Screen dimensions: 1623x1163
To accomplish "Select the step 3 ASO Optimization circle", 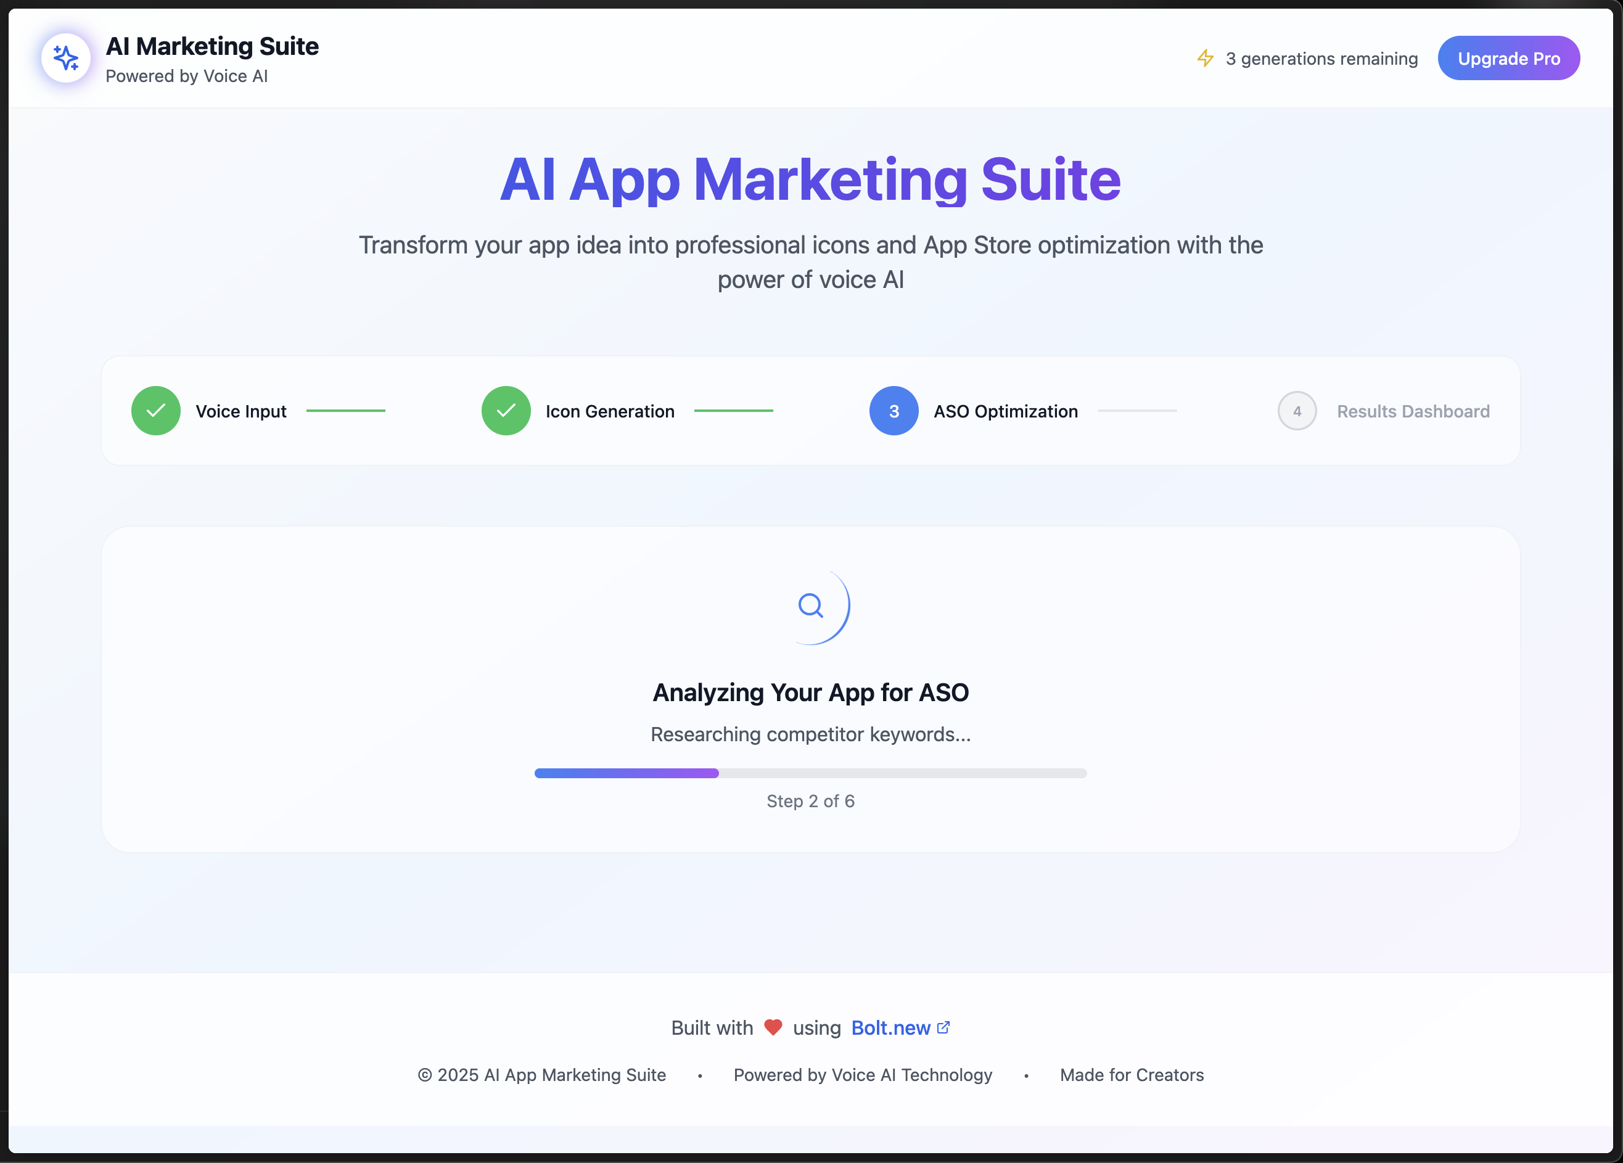I will 893,411.
